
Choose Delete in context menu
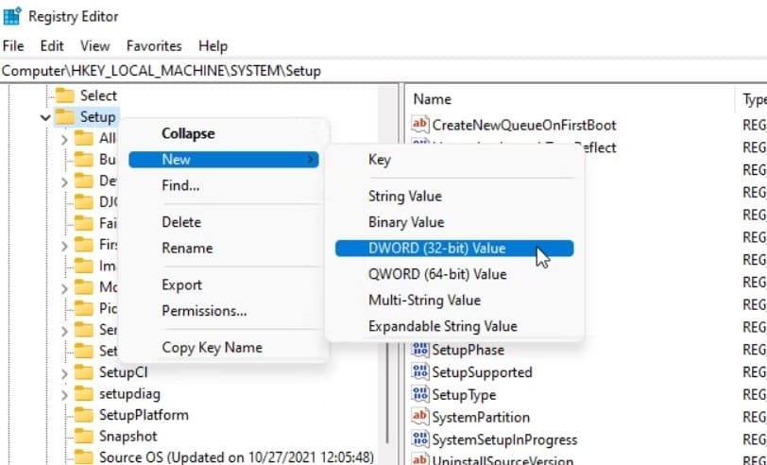pyautogui.click(x=181, y=222)
